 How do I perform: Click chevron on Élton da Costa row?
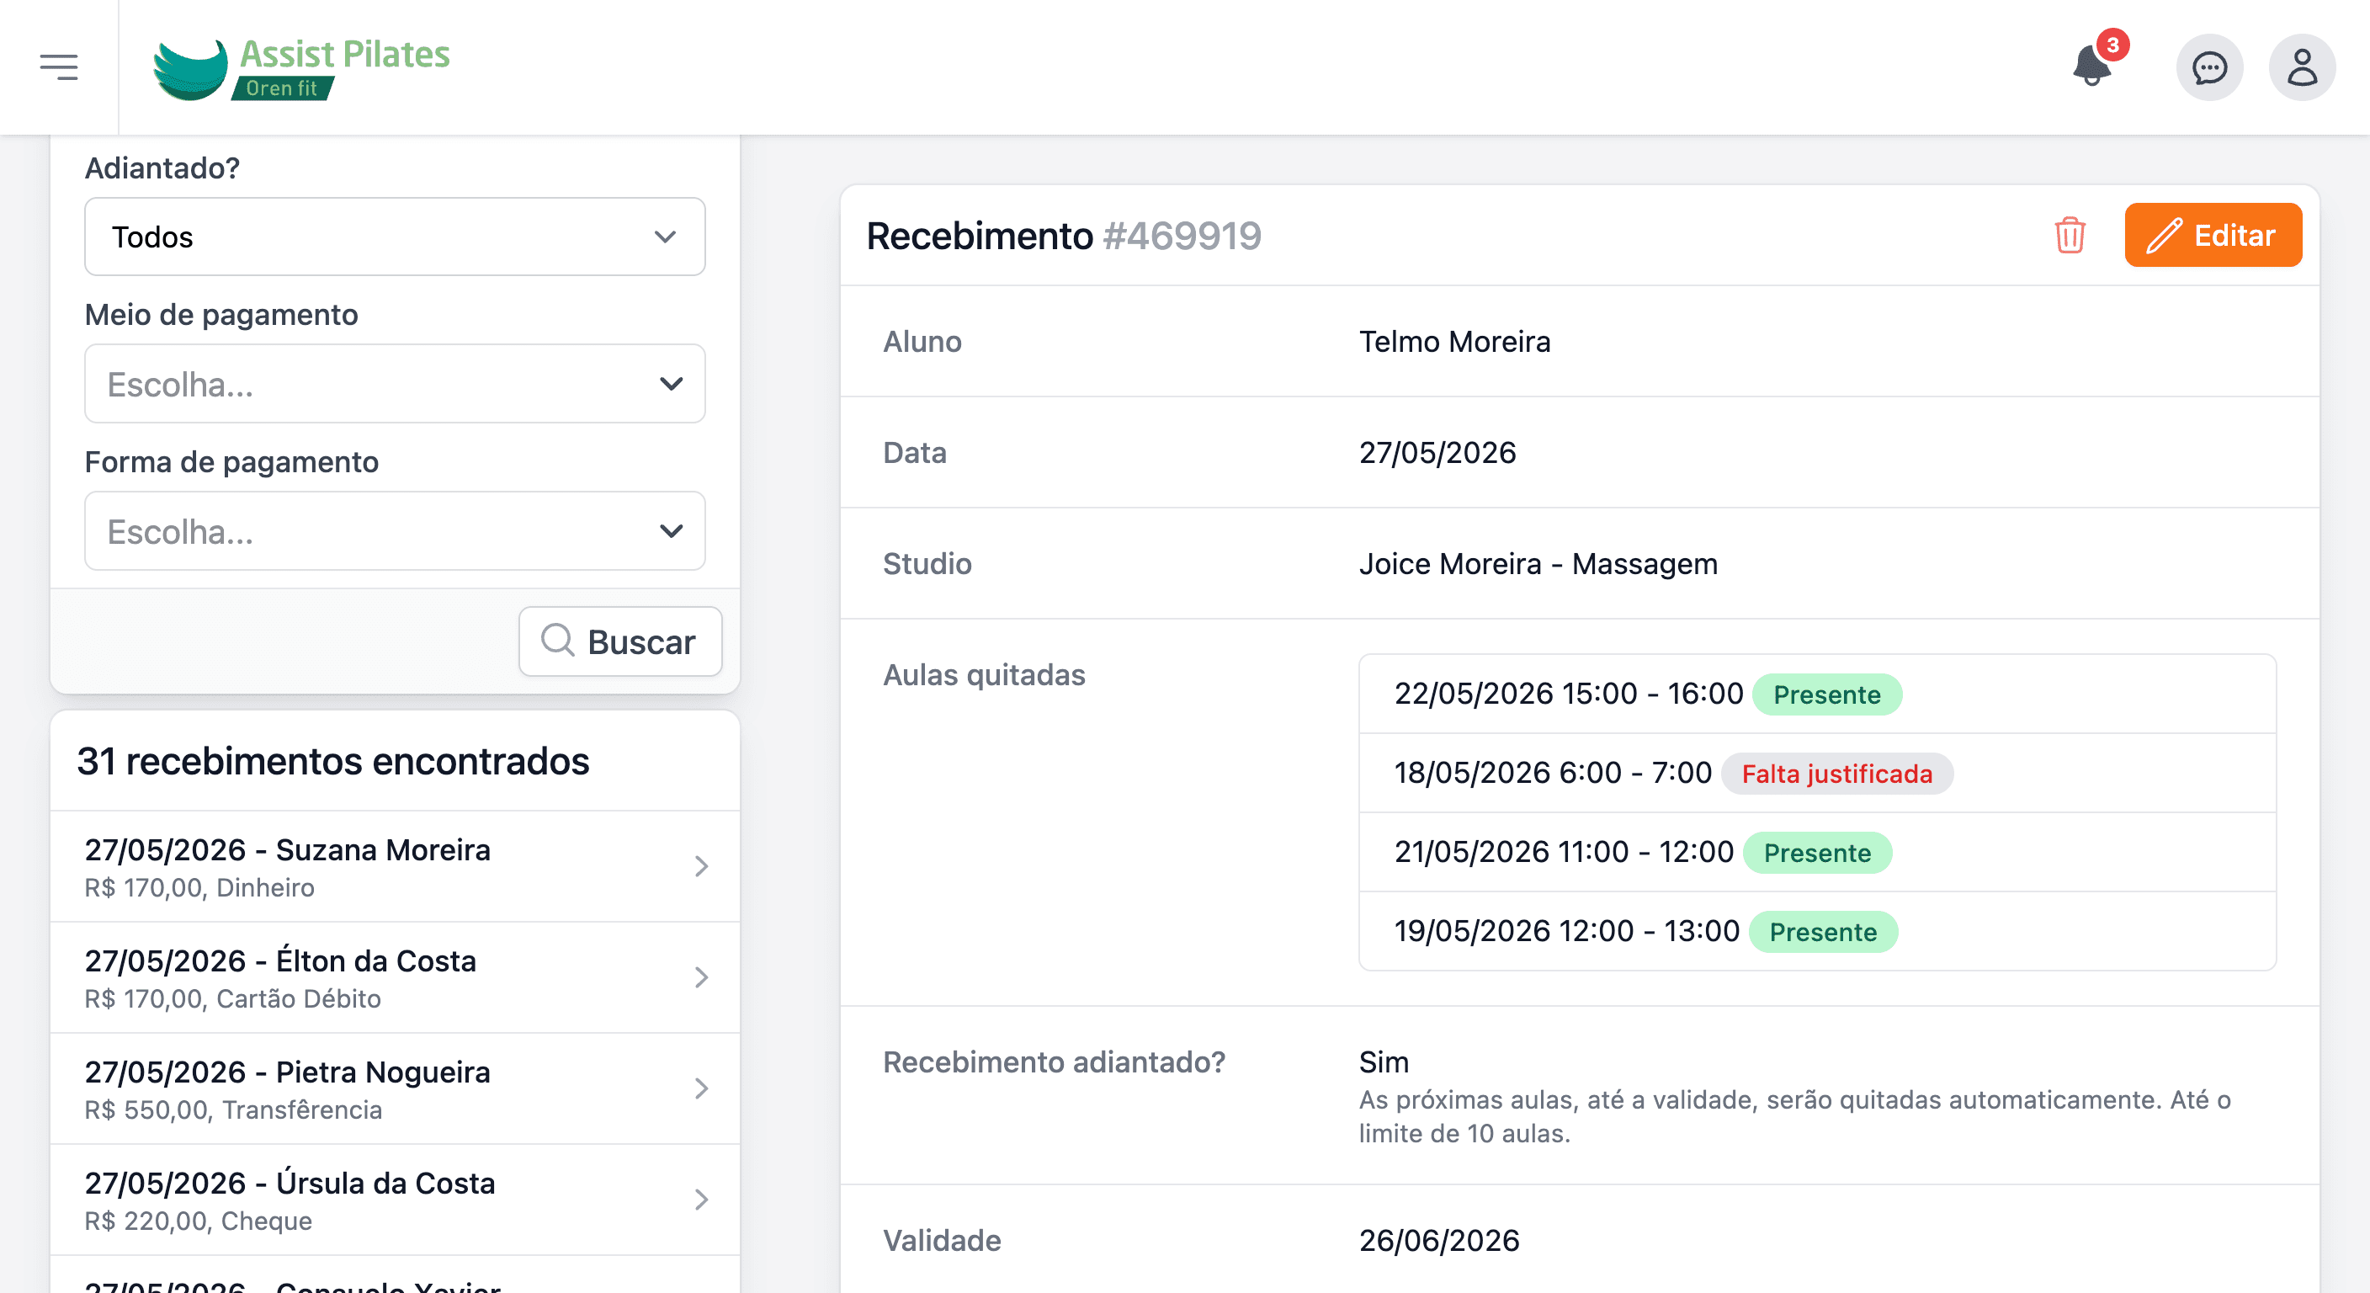(x=701, y=978)
